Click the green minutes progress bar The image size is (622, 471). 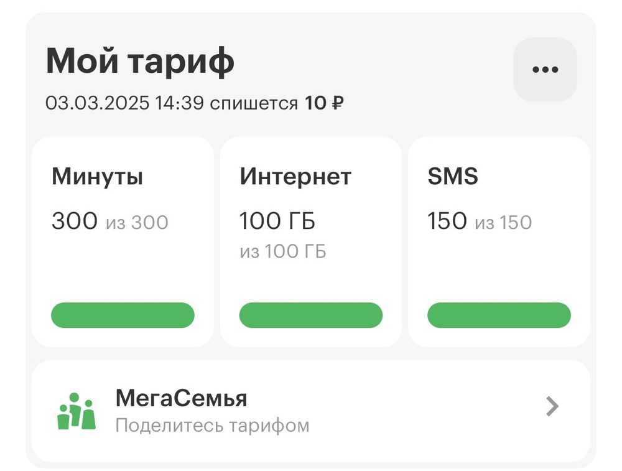tap(123, 315)
